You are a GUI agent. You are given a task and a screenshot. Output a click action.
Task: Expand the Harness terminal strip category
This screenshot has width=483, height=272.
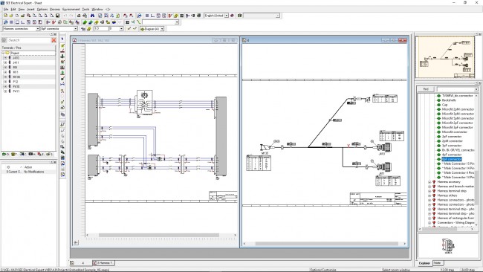(429, 191)
